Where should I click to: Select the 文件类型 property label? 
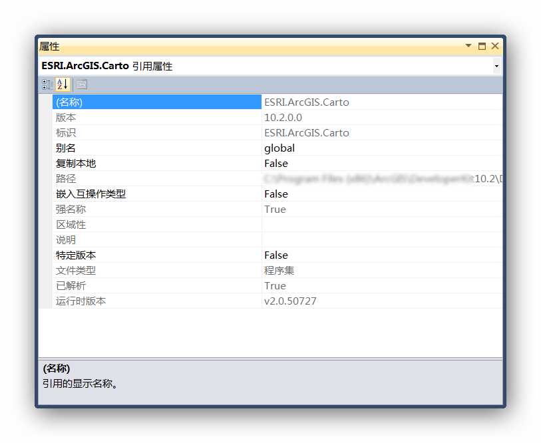coord(76,271)
